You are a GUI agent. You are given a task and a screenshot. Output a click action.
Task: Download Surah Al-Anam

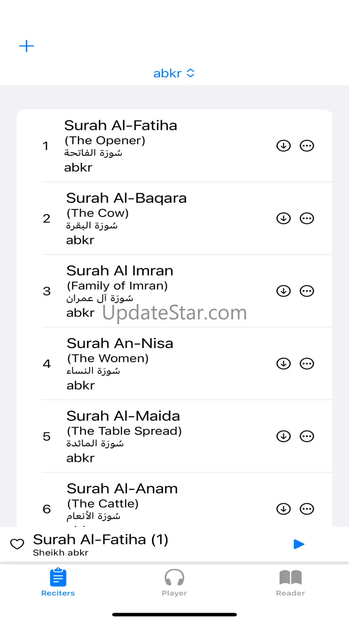[283, 509]
